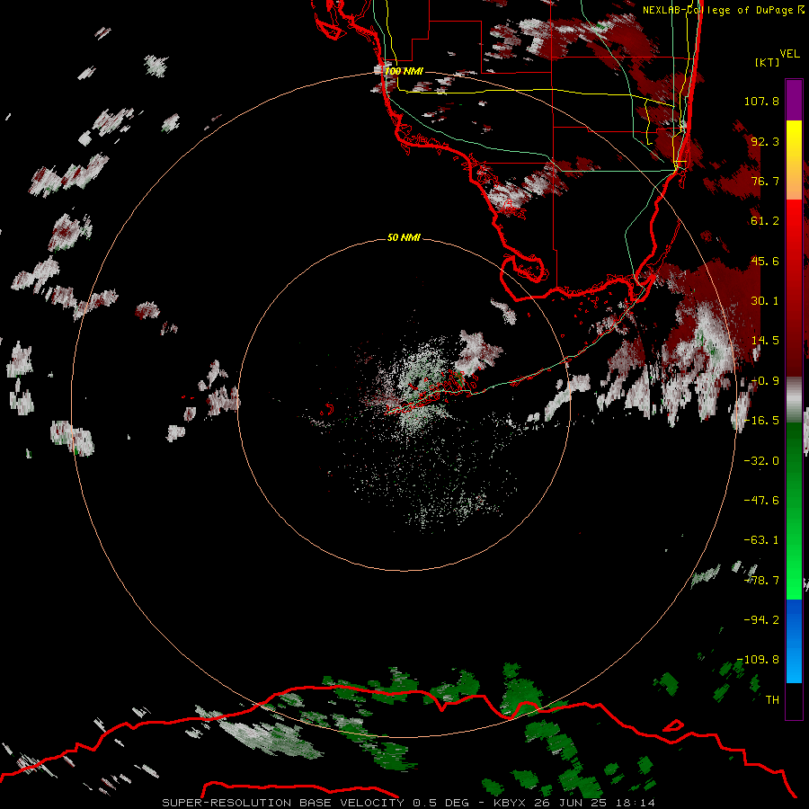809x809 pixels.
Task: Click the 61.2 velocity scale value
Action: tap(765, 221)
